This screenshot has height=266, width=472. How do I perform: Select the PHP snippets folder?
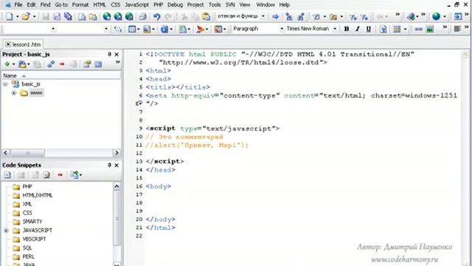pos(27,187)
